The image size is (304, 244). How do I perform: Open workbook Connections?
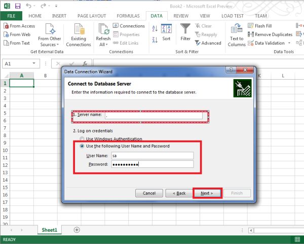pyautogui.click(x=129, y=26)
